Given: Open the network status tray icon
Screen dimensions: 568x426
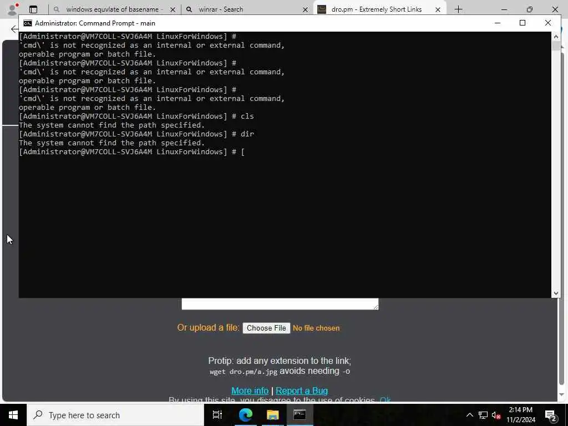Looking at the screenshot, I should (483, 415).
